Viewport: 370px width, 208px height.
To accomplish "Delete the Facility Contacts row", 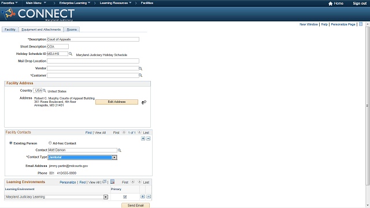I will tap(148, 139).
